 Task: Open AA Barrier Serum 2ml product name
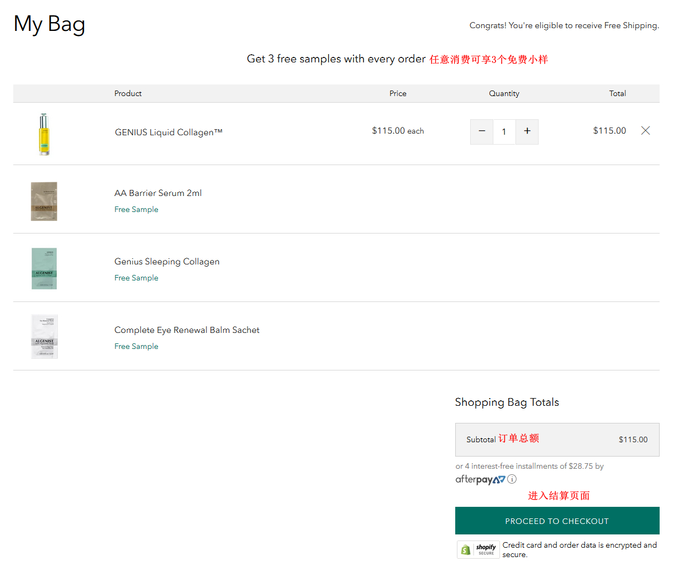(158, 193)
